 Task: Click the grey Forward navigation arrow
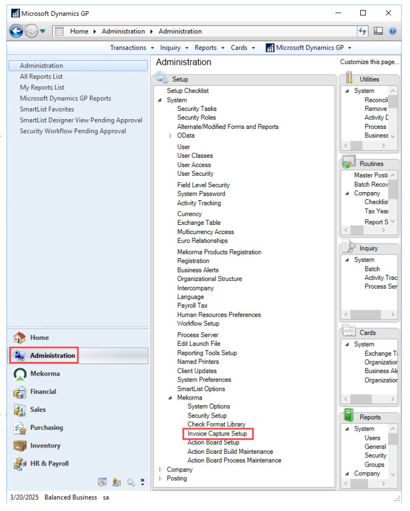pyautogui.click(x=31, y=31)
